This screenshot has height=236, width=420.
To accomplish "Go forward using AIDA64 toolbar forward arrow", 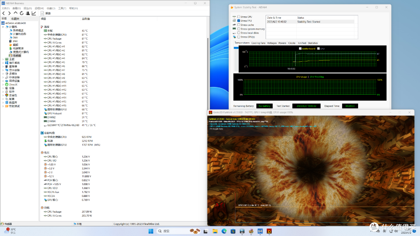I will [x=9, y=13].
